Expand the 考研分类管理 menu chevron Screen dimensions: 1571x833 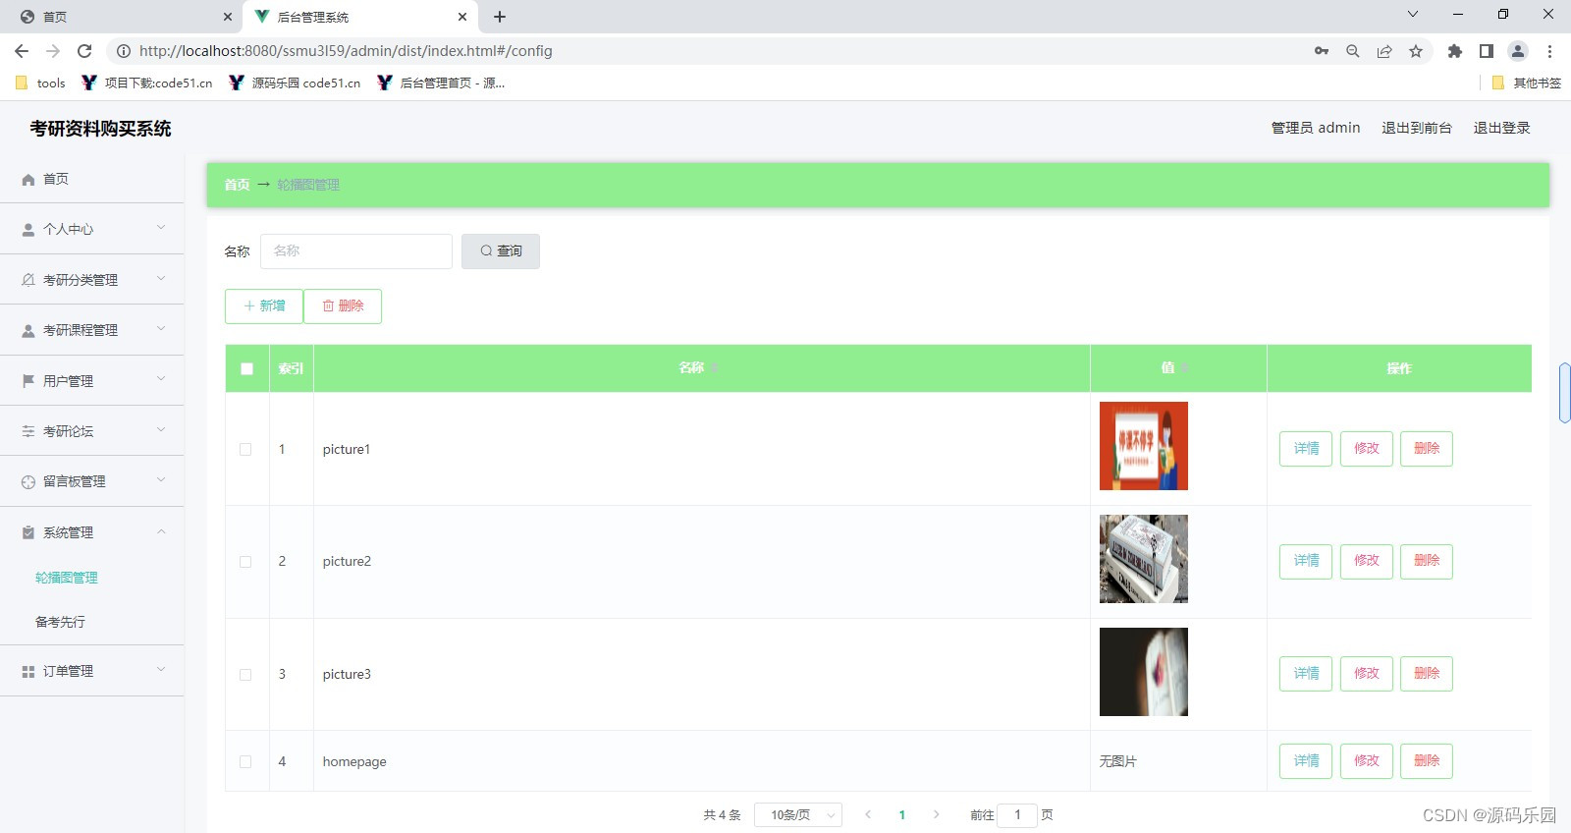click(x=161, y=279)
